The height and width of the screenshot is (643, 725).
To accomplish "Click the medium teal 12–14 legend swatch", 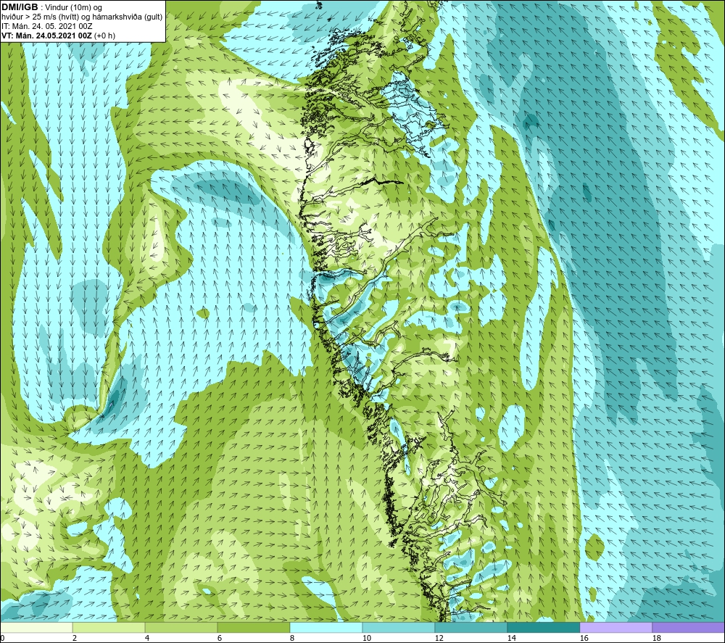I will click(x=471, y=627).
